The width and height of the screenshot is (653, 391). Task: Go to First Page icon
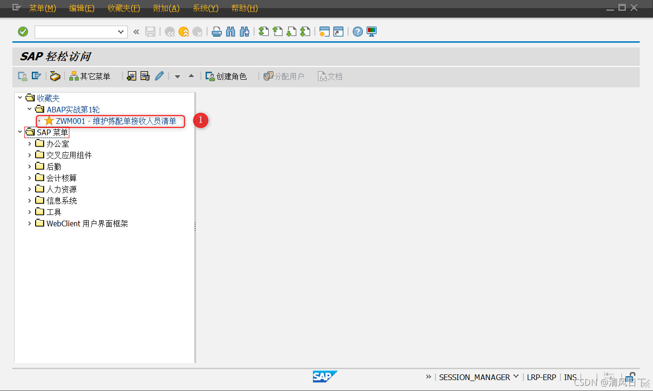264,32
